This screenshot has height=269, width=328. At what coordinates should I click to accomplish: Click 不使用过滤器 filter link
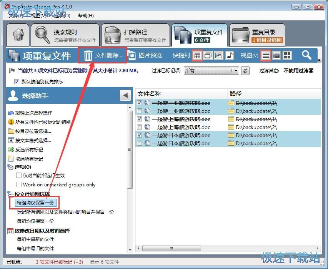[298, 71]
